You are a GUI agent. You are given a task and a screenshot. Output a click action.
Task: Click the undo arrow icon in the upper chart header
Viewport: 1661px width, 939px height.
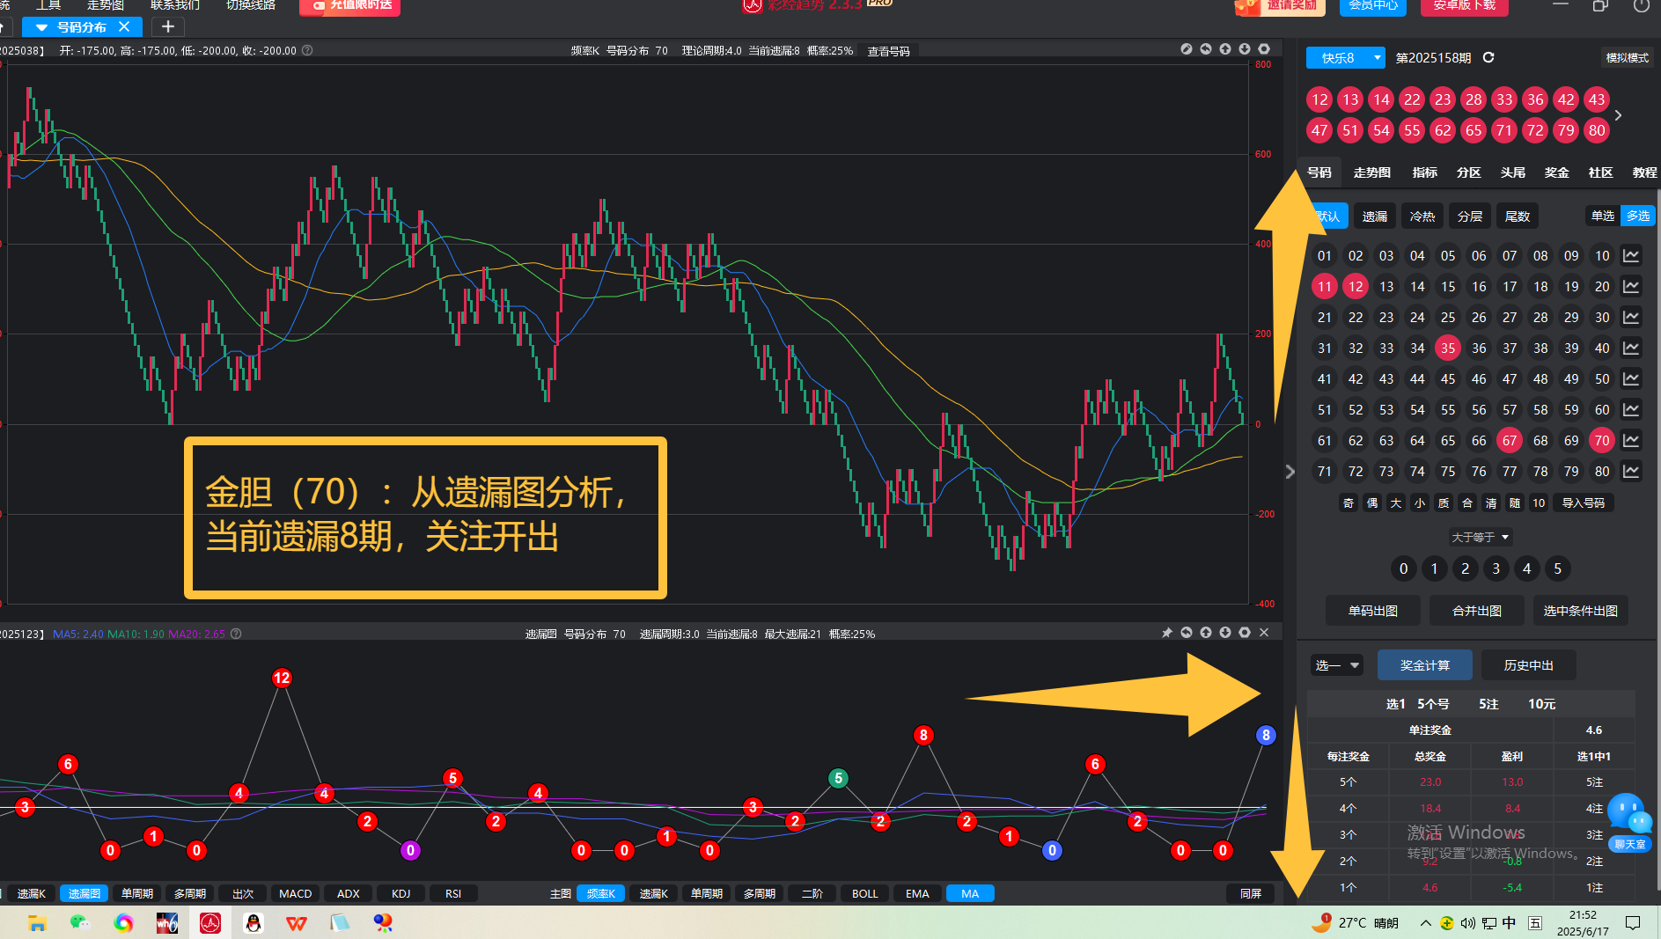click(1206, 49)
